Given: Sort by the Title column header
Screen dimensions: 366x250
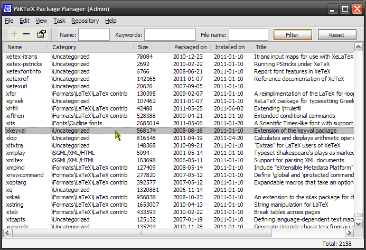Looking at the screenshot, I should 303,47.
